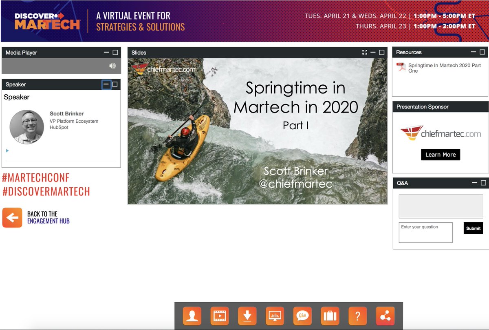The image size is (489, 330).
Task: Minimize the Speaker panel
Action: 106,84
